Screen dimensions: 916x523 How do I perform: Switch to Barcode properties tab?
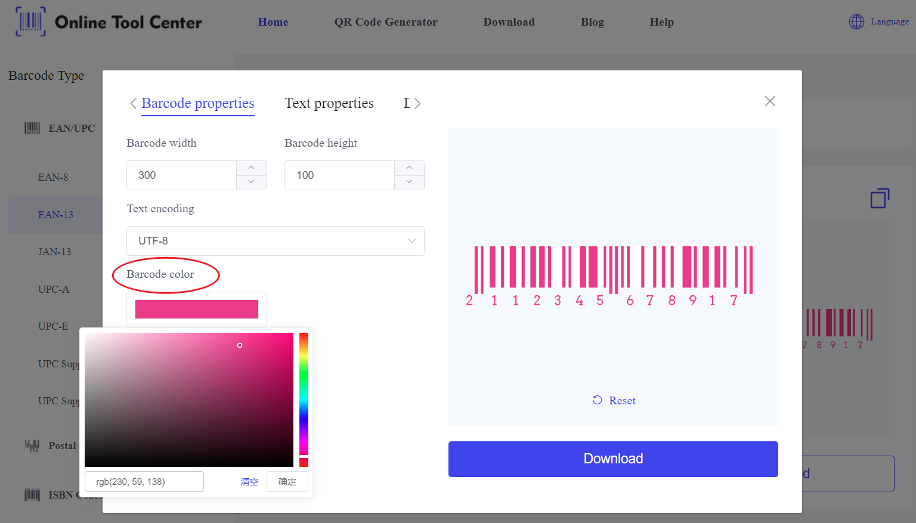[x=198, y=103]
